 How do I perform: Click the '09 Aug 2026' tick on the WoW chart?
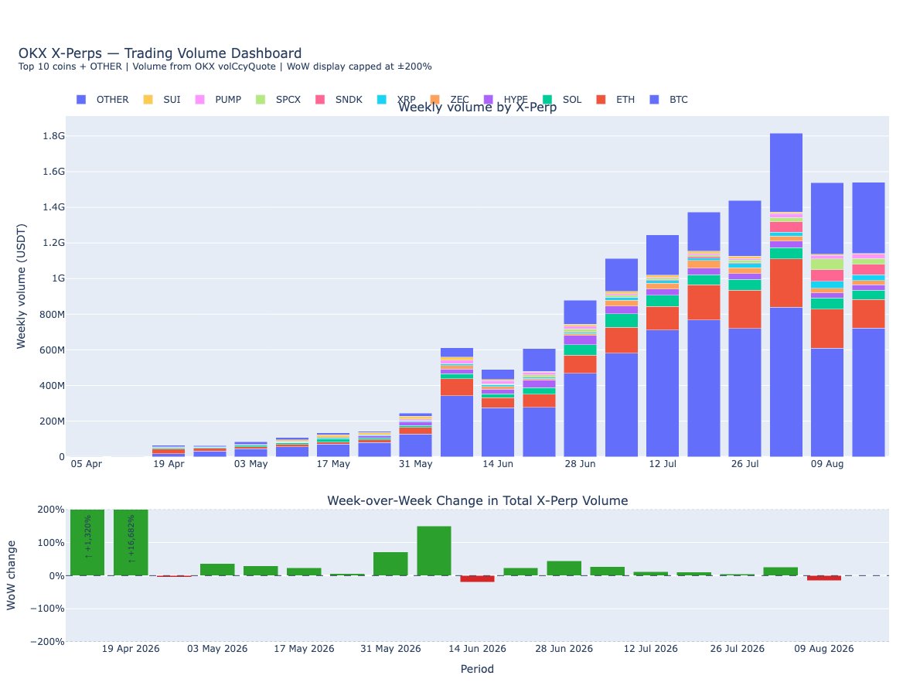(x=824, y=649)
